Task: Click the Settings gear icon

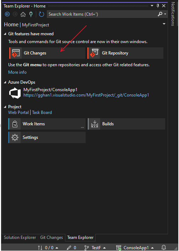Action: [15, 137]
